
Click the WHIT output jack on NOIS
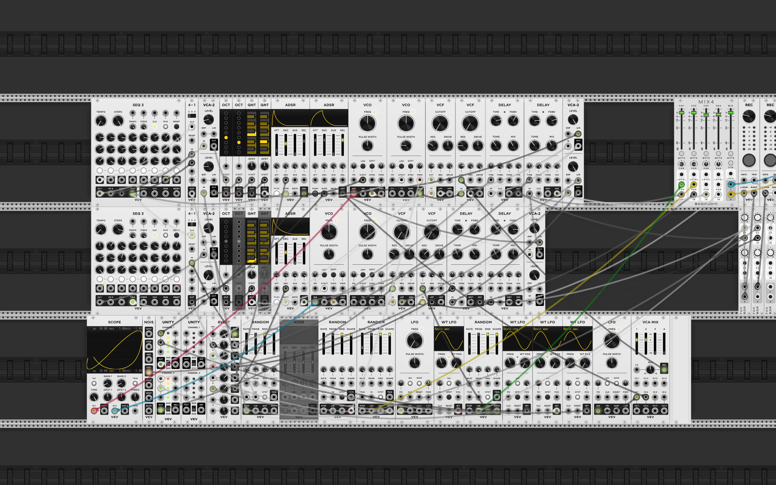(x=149, y=334)
